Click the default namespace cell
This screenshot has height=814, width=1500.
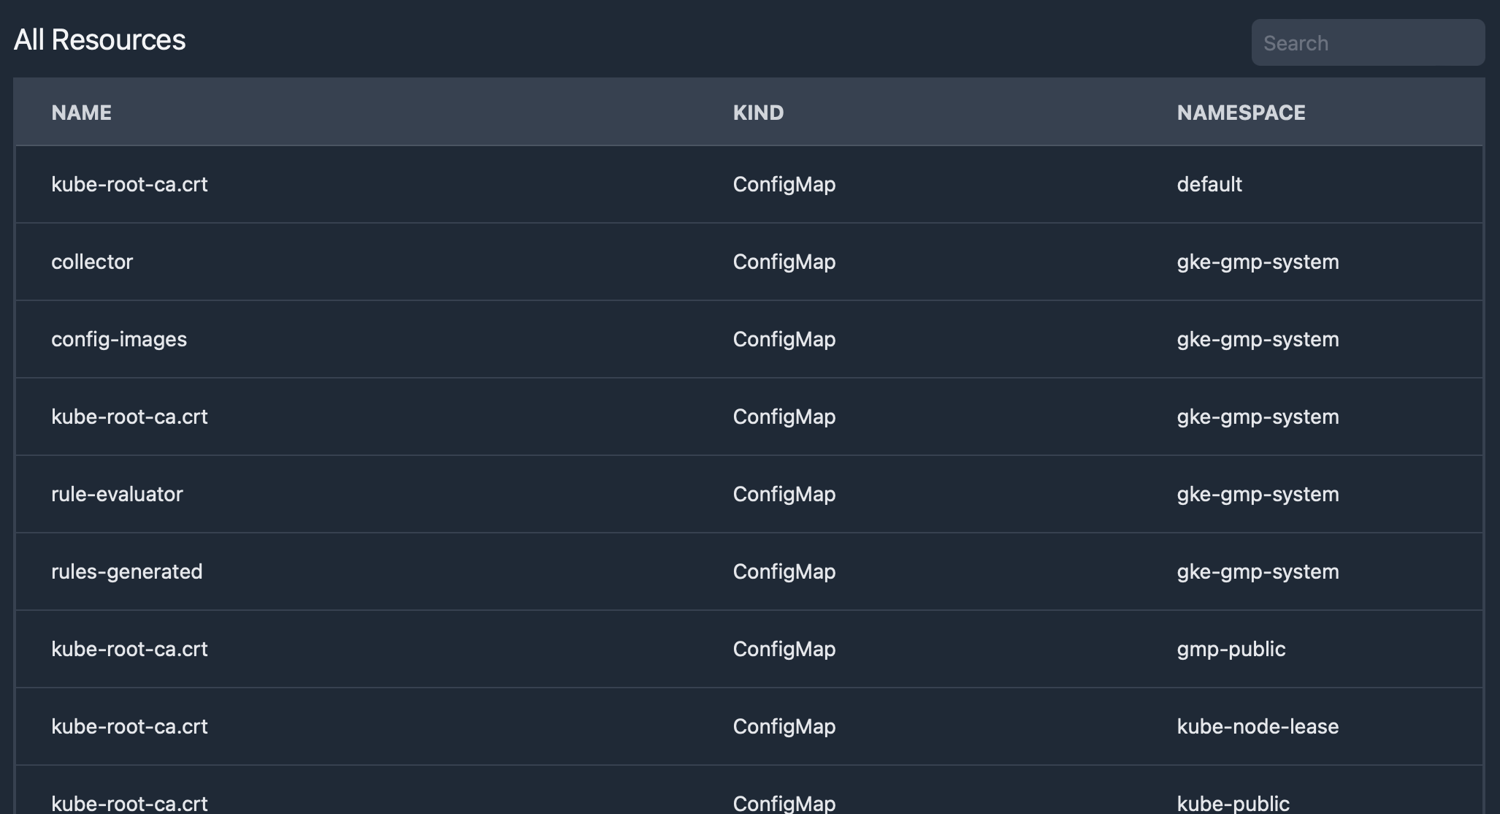(x=1209, y=184)
